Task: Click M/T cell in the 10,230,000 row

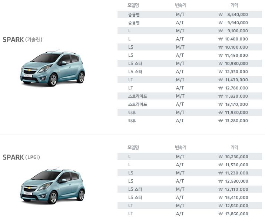Action: coord(180,157)
